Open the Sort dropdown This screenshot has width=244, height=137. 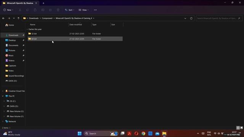point(69,10)
